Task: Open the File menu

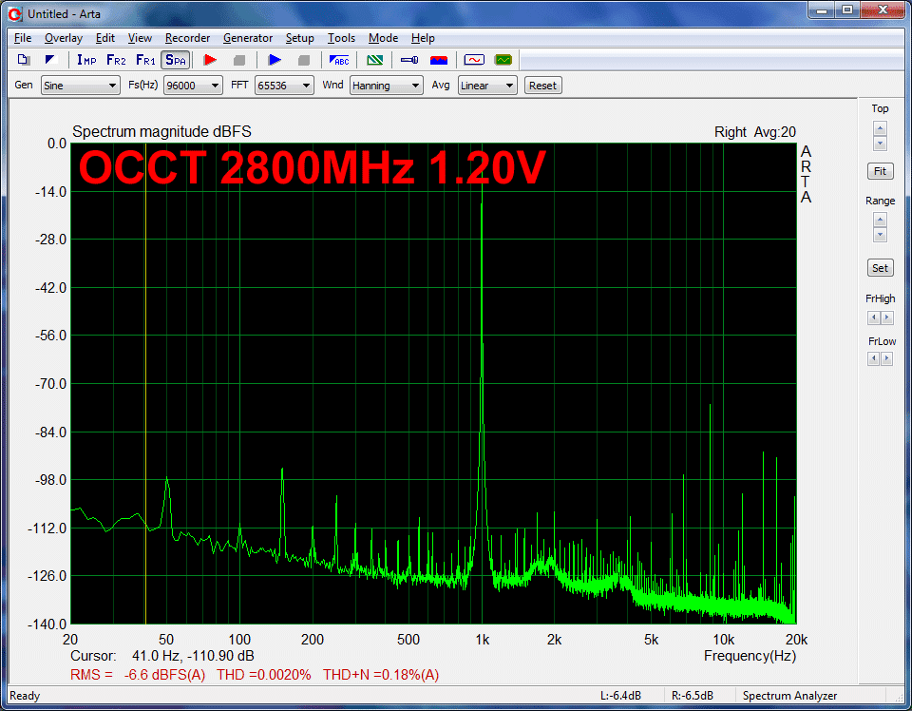Action: [x=23, y=38]
